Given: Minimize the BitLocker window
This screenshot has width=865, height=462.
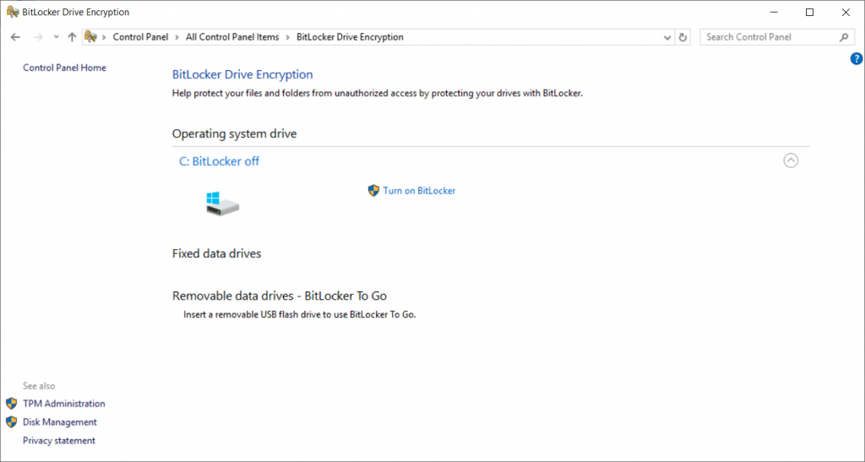Looking at the screenshot, I should (x=774, y=12).
